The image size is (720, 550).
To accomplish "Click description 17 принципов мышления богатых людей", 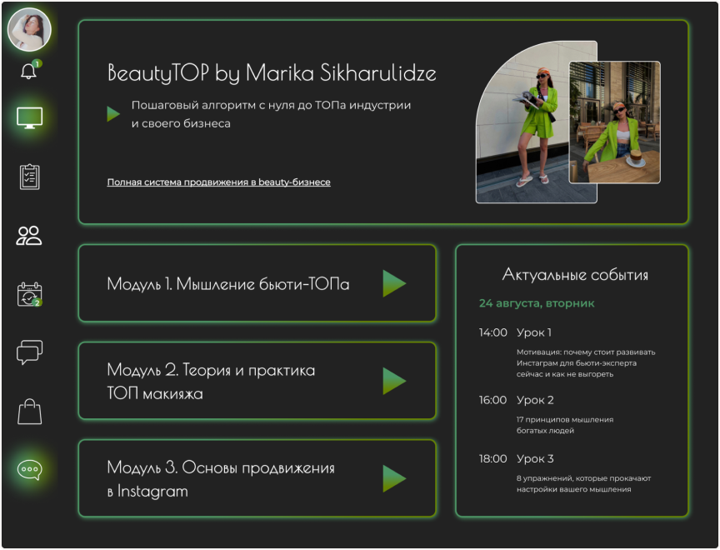I will coord(565,425).
